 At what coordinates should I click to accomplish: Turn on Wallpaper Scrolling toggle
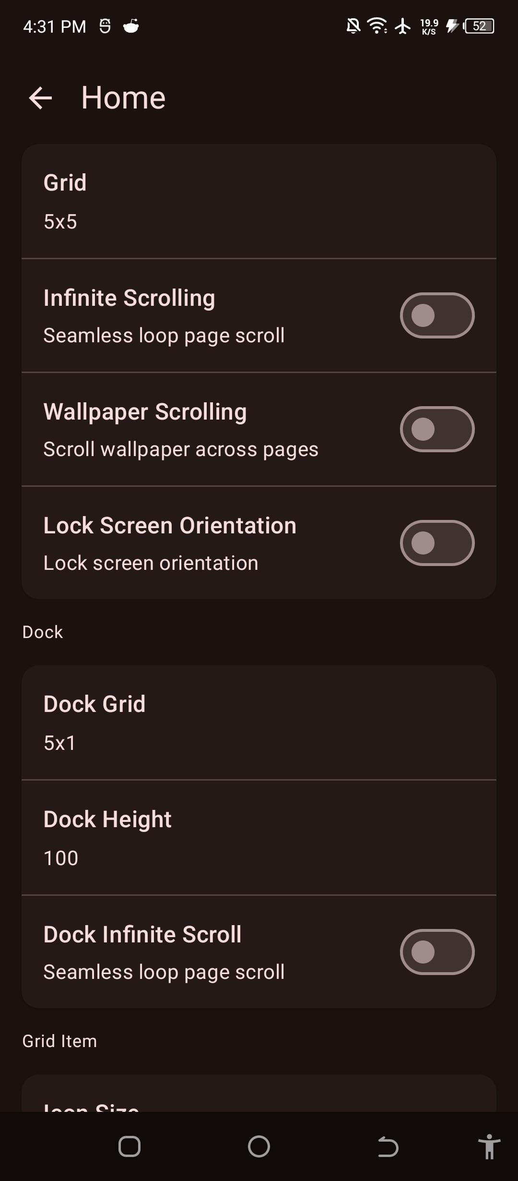click(x=437, y=429)
